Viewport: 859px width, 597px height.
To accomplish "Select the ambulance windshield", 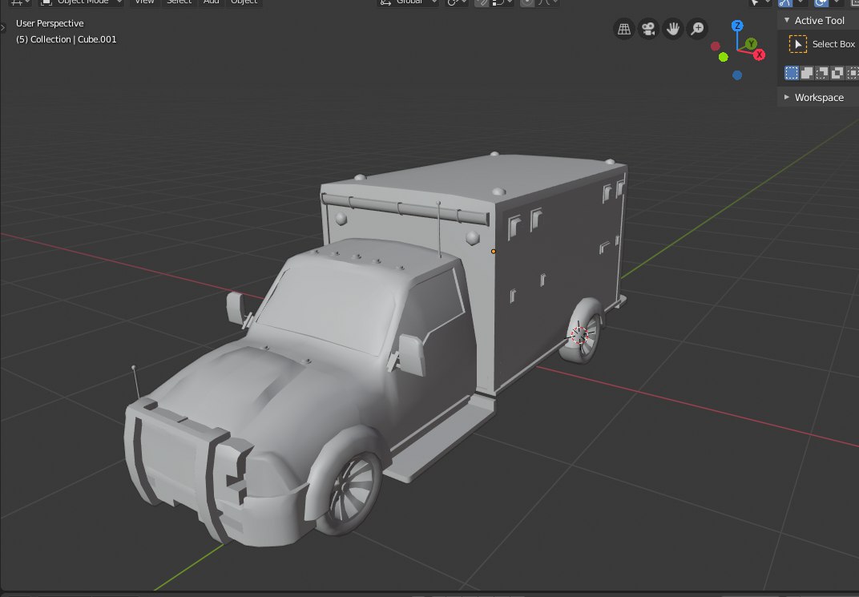I will [x=329, y=308].
